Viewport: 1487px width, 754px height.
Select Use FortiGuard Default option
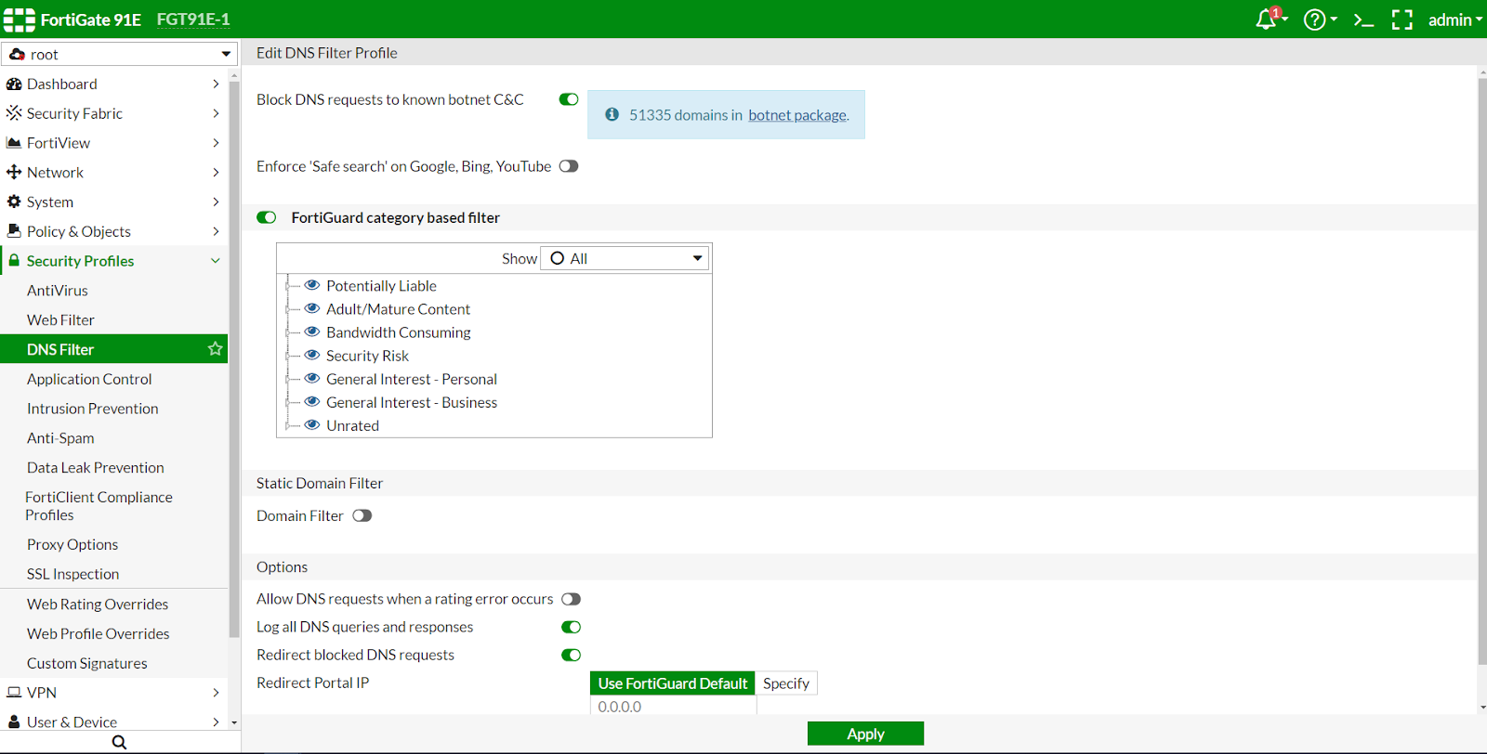673,683
